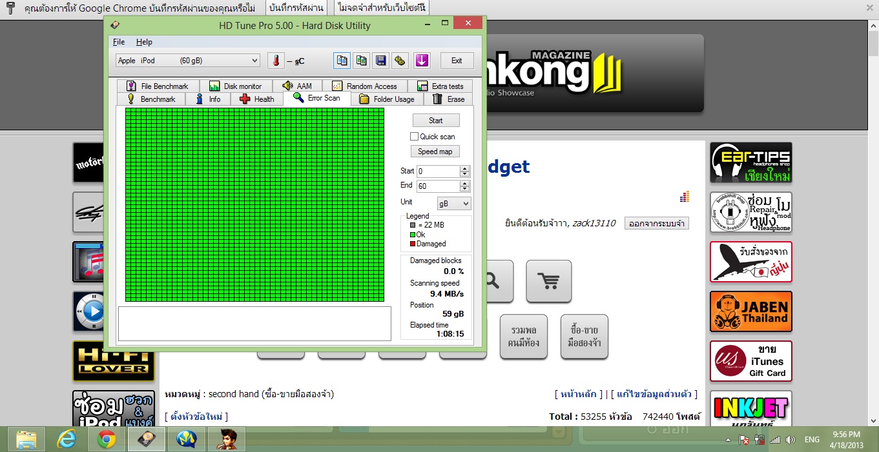Increase the Start value stepper

(x=464, y=169)
